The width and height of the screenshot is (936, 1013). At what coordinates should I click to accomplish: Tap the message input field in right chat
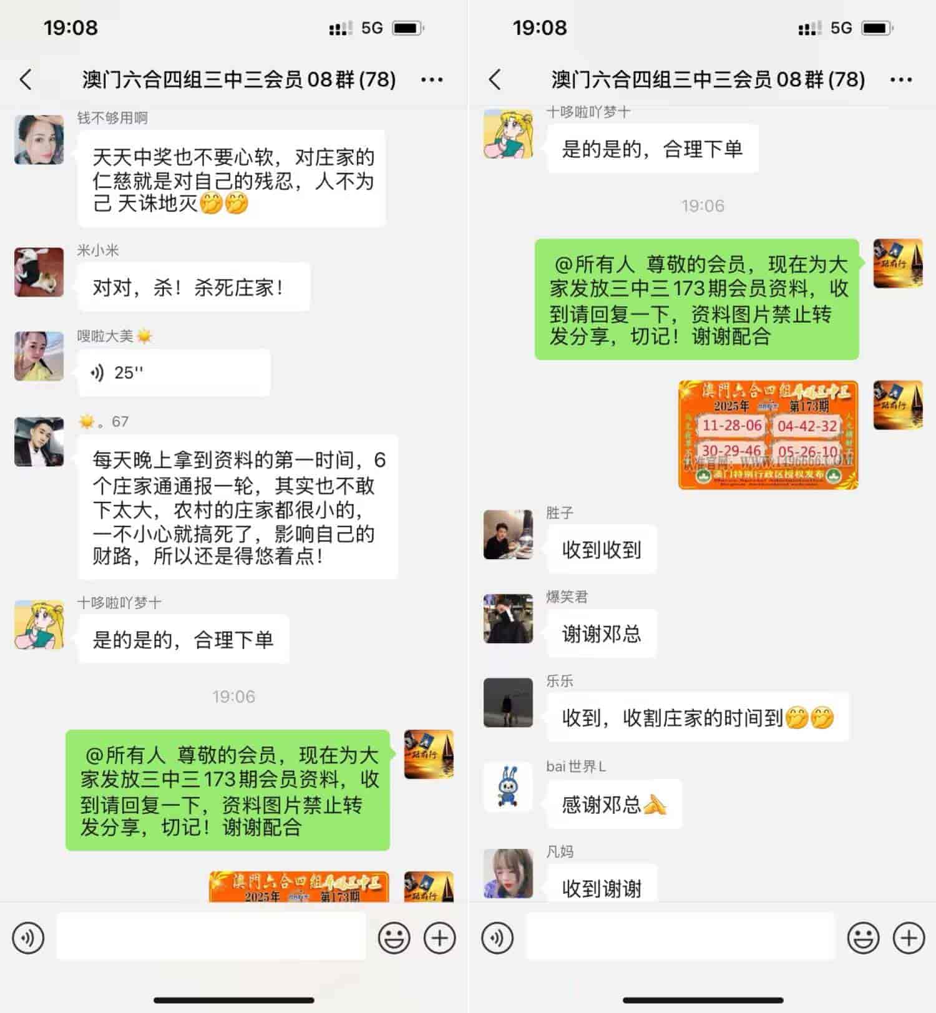point(680,936)
